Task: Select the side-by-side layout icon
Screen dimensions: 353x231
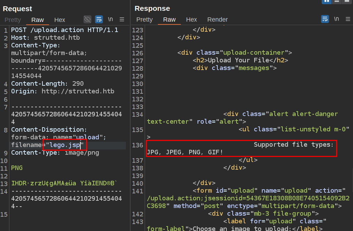Action: tap(327, 1)
